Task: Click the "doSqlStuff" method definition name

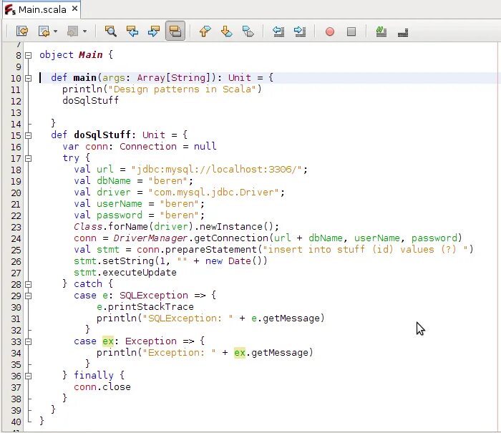Action: 102,135
